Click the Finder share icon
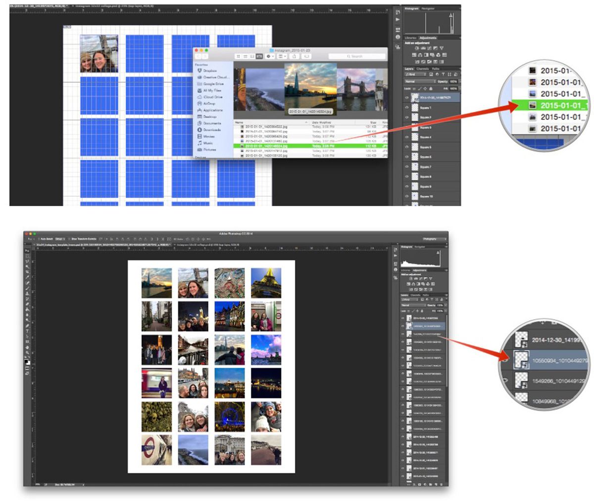The image size is (594, 504). (x=294, y=56)
